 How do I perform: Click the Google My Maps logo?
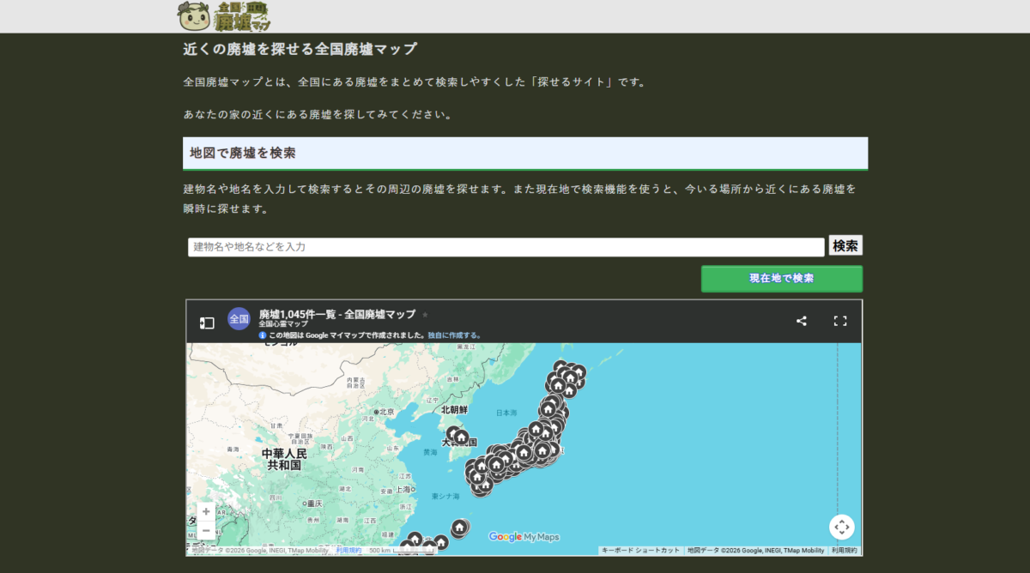point(524,537)
